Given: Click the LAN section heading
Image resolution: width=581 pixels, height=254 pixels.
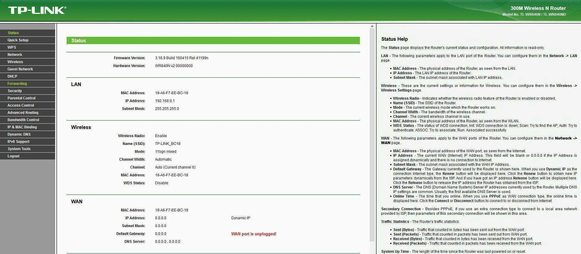Looking at the screenshot, I should coord(76,84).
